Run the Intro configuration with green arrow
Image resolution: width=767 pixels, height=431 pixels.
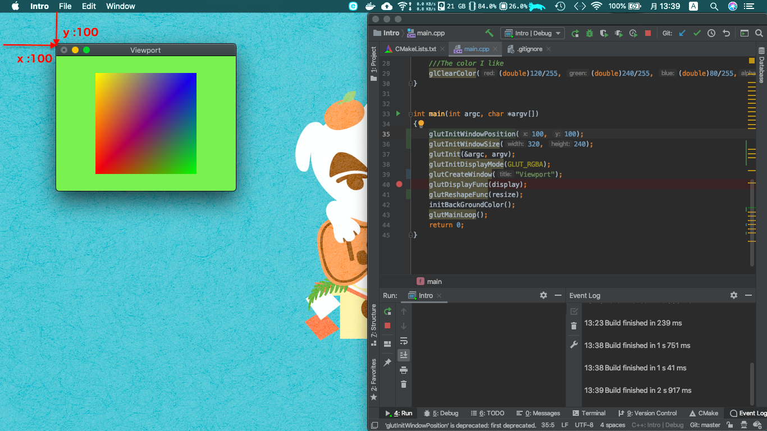pyautogui.click(x=576, y=33)
